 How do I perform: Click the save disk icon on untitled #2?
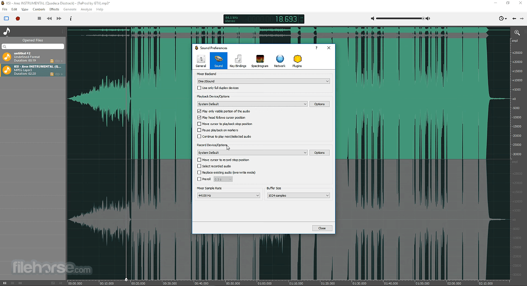tap(52, 61)
